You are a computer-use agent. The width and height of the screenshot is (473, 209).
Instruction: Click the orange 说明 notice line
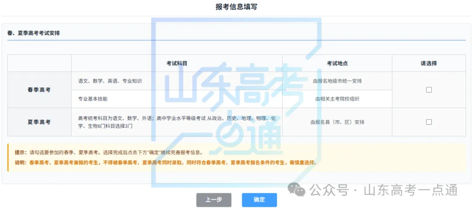[166, 163]
